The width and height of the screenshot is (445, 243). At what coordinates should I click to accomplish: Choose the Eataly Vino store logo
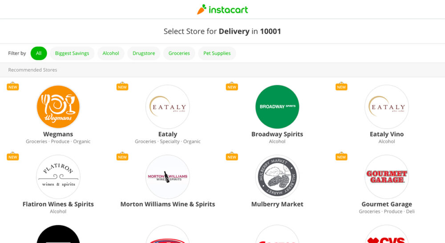pos(386,107)
